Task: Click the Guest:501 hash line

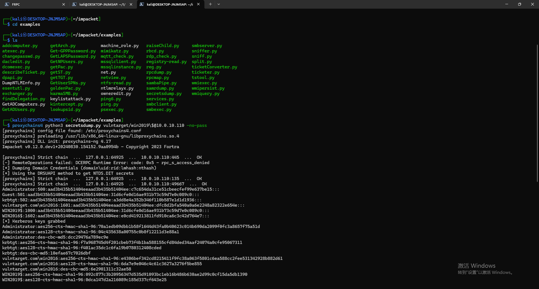Action: point(101,195)
